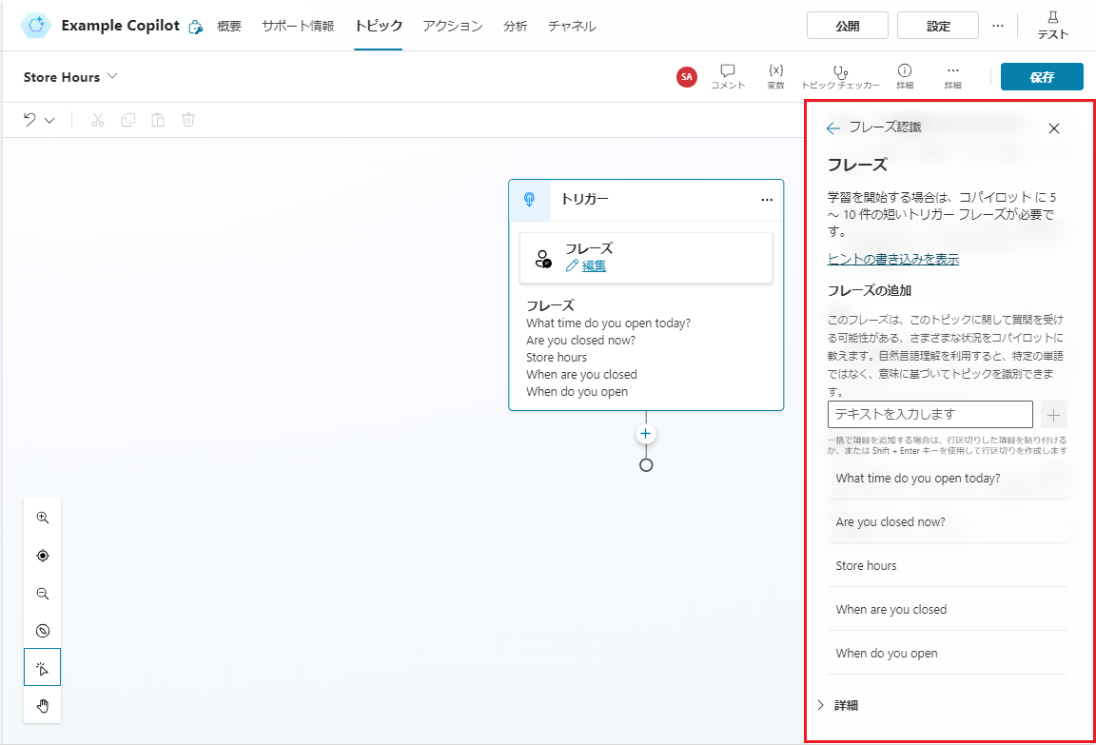Viewport: 1096px width, 745px height.
Task: Open the 変数 variables panel
Action: pyautogui.click(x=776, y=76)
